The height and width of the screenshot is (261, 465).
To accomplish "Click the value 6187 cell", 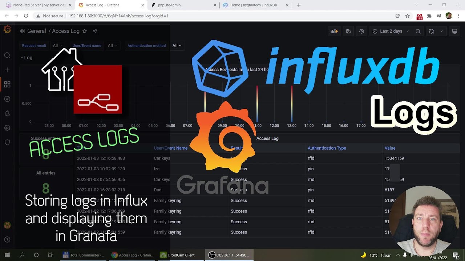I will [389, 190].
